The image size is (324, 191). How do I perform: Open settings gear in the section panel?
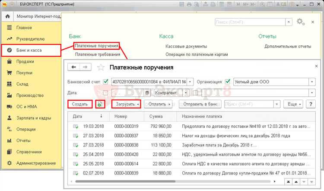pyautogui.click(x=300, y=22)
